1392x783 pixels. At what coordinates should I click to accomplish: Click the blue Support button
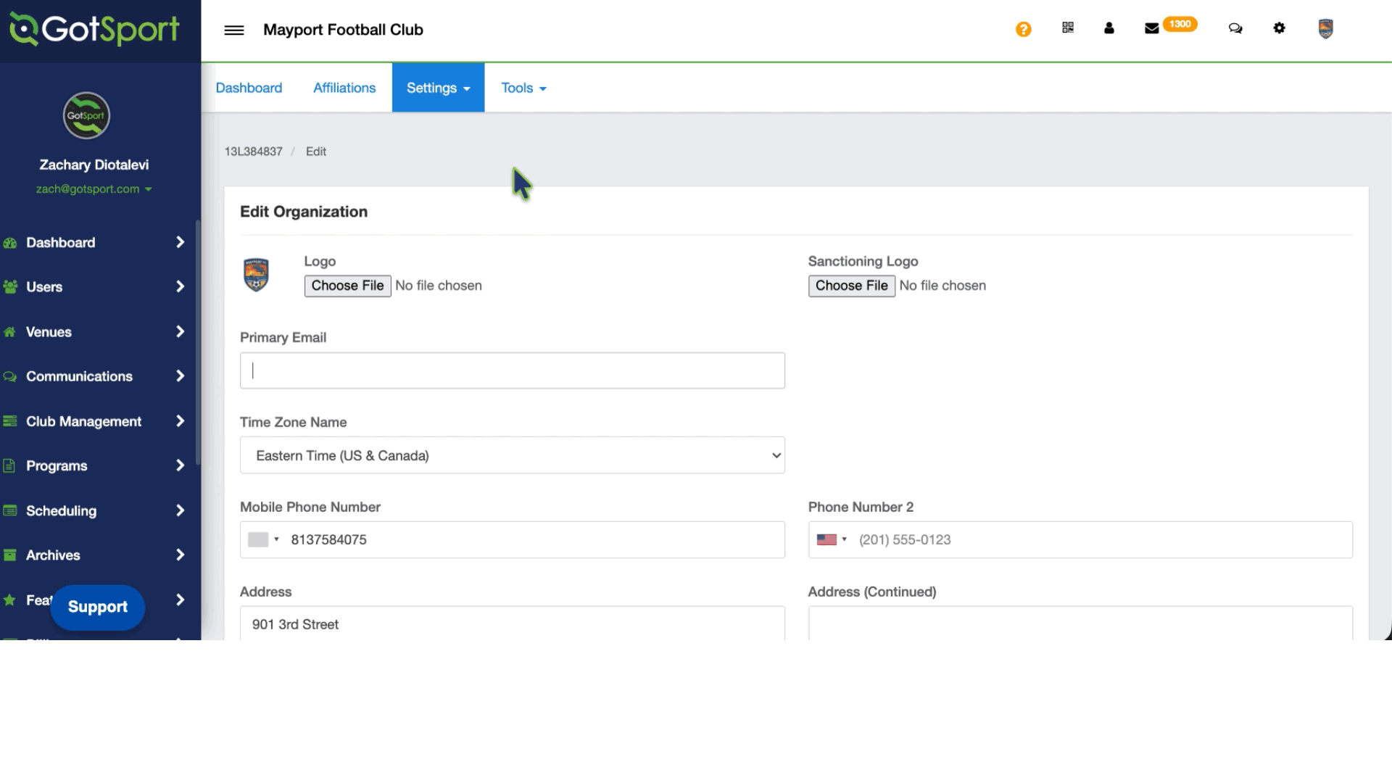97,607
